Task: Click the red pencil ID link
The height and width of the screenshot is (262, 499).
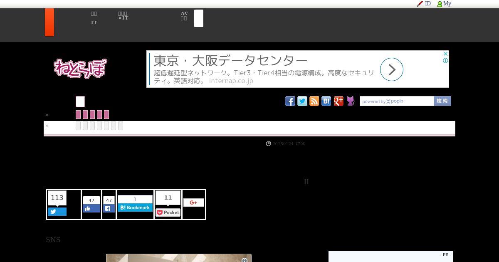Action: 424,4
